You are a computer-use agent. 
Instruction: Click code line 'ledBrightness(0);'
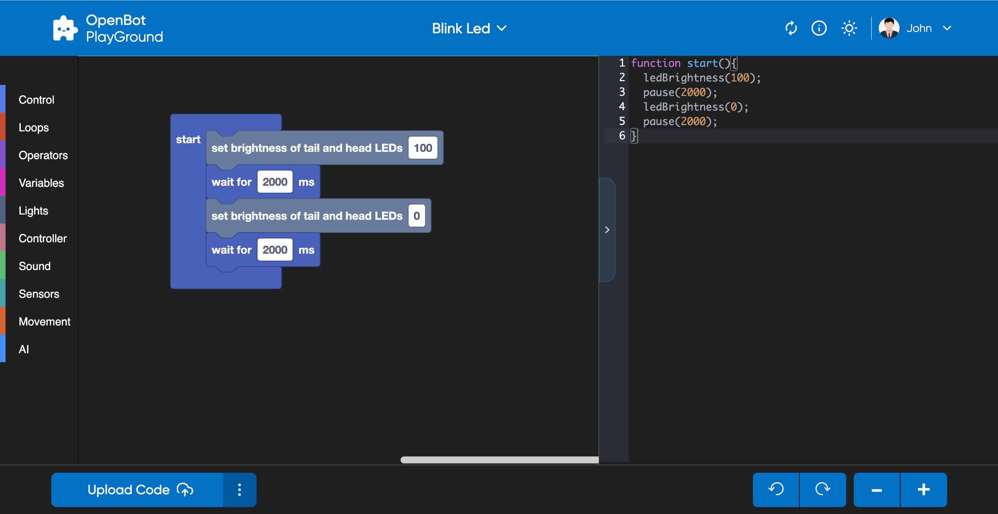click(696, 107)
